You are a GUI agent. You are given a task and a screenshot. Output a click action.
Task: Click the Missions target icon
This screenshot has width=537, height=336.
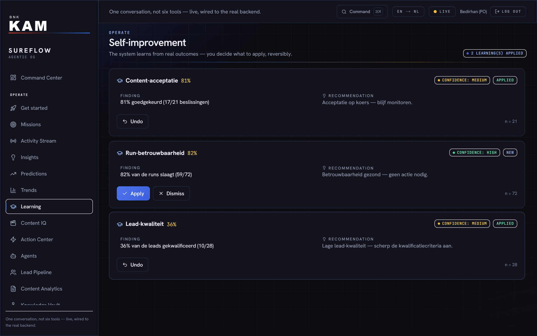[x=13, y=125]
